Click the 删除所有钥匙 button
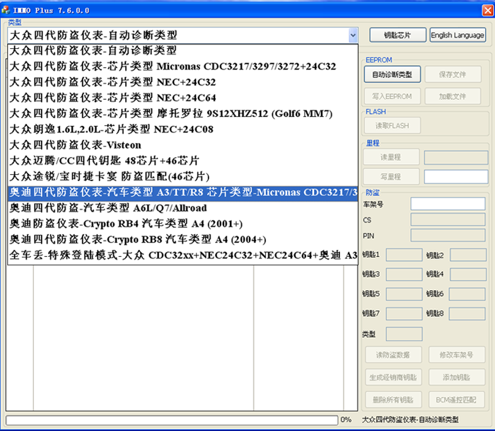Screen dimensions: 495x431 (x=393, y=400)
